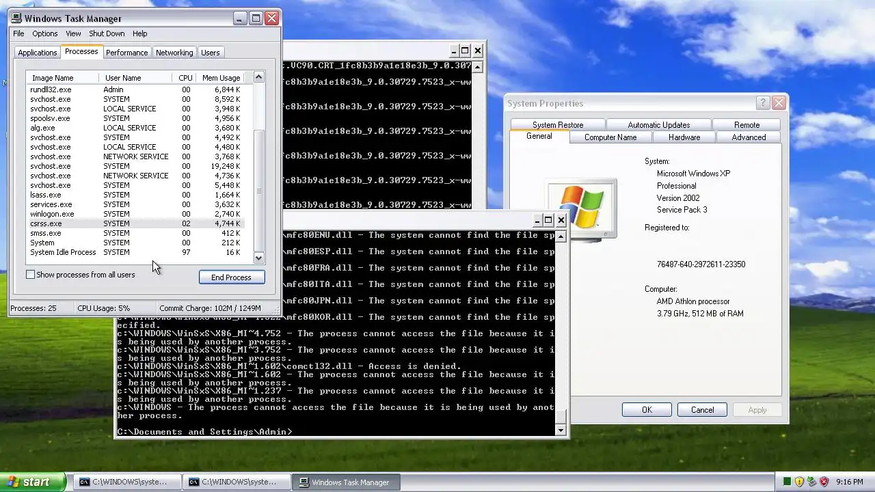Select the svchost.exe row using 8,592 K

[x=135, y=99]
